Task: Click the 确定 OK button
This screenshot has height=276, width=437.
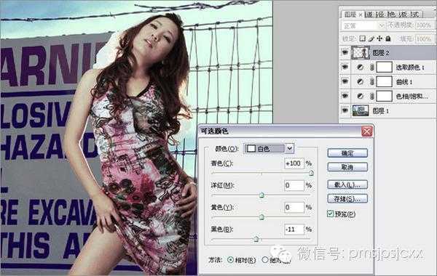Action: [347, 153]
